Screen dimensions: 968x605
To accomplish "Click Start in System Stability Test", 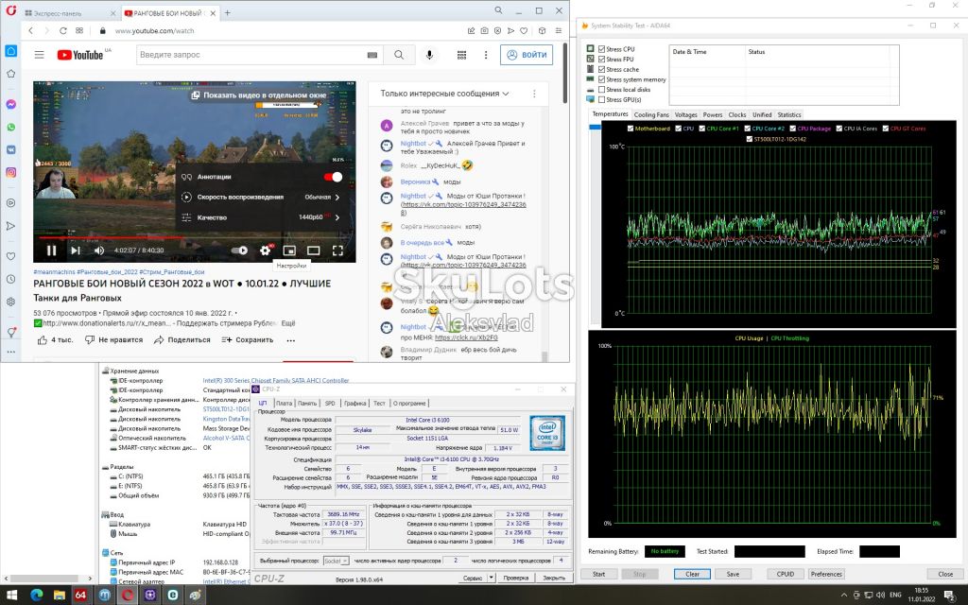I will click(x=598, y=574).
